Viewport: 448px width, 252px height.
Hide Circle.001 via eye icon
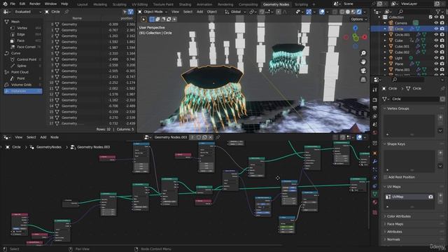[x=436, y=34]
